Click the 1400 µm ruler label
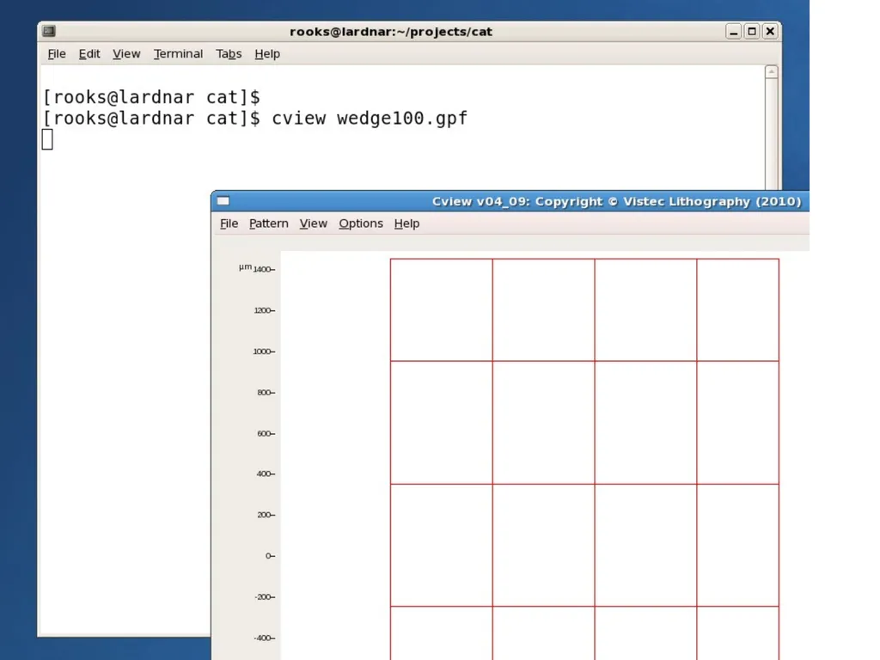This screenshot has height=660, width=880. click(262, 269)
